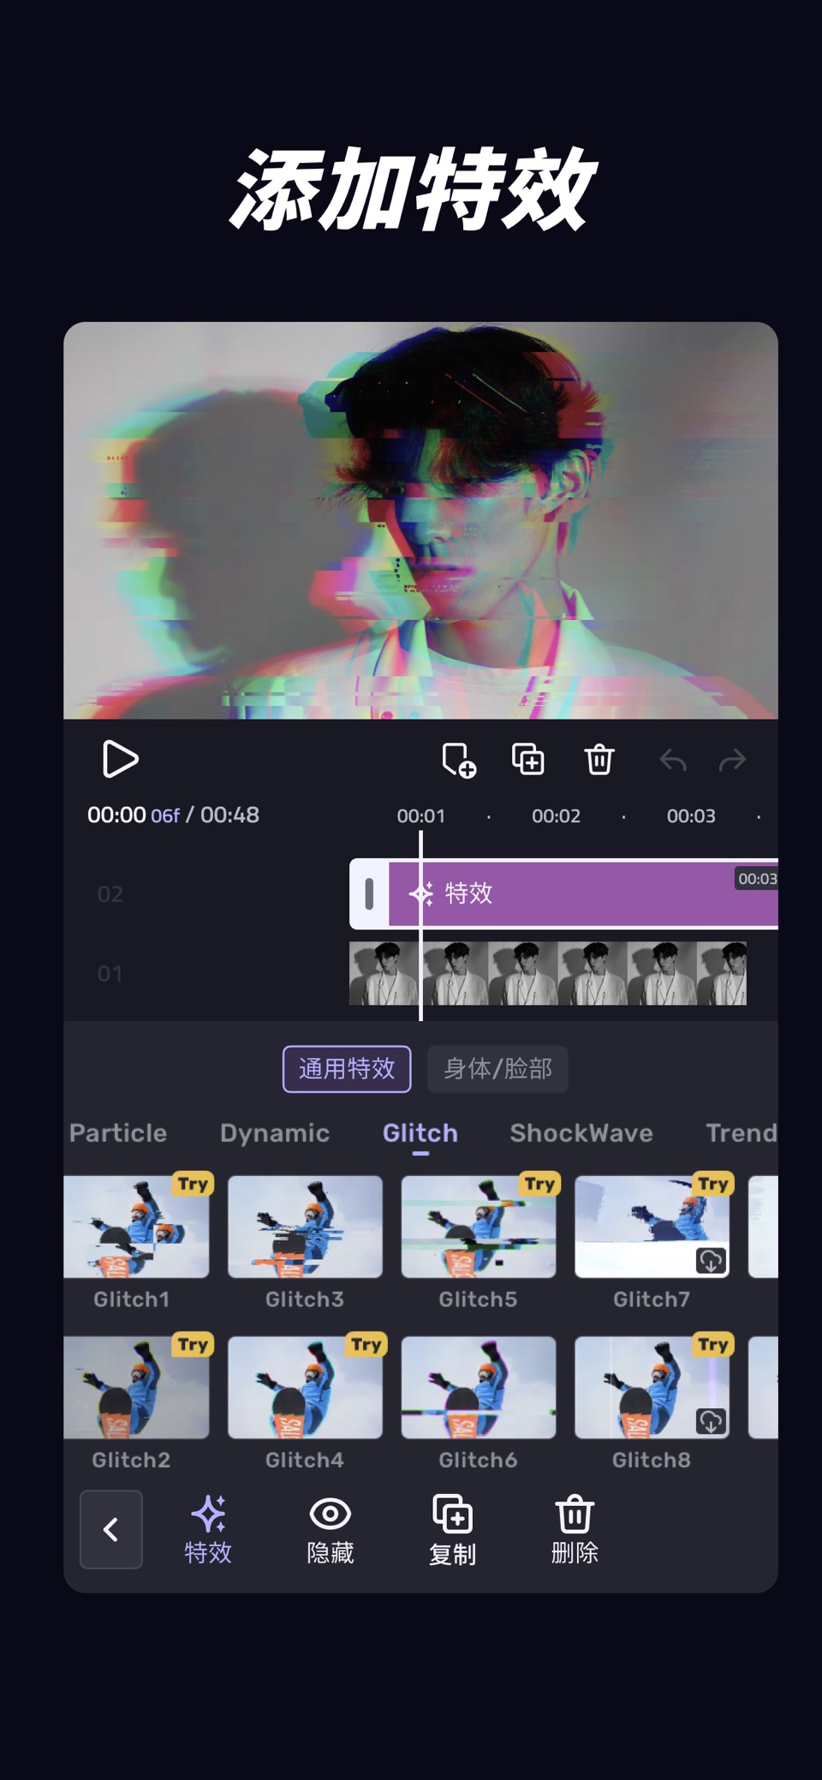Click the trash icon above the timeline
This screenshot has height=1780, width=822.
click(x=599, y=759)
